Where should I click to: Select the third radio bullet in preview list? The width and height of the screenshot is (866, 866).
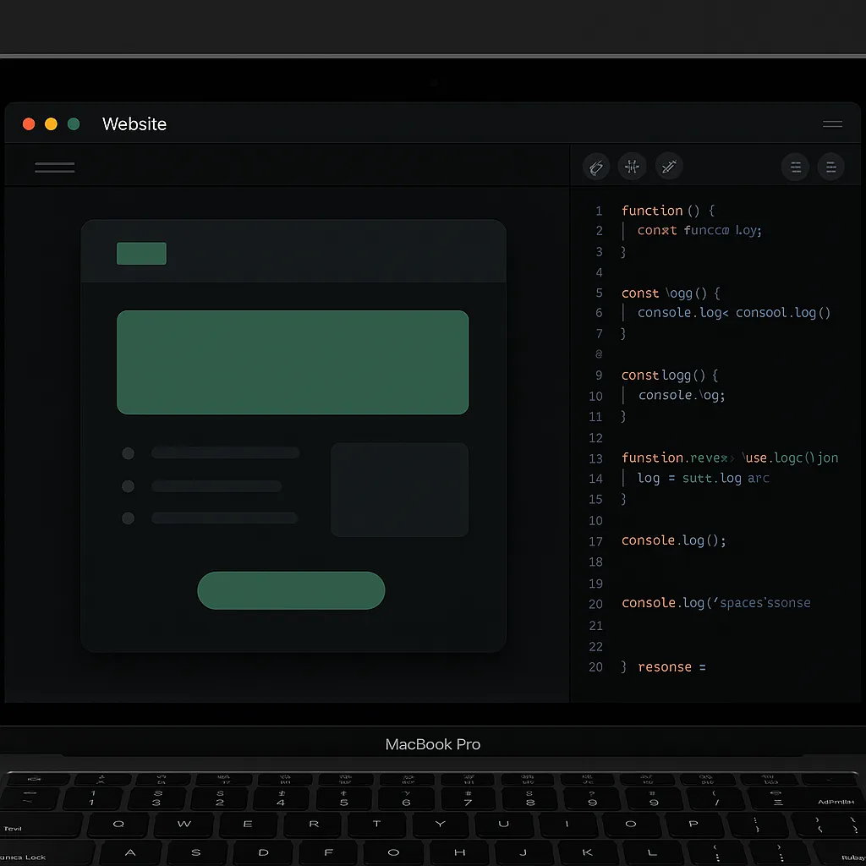point(129,518)
